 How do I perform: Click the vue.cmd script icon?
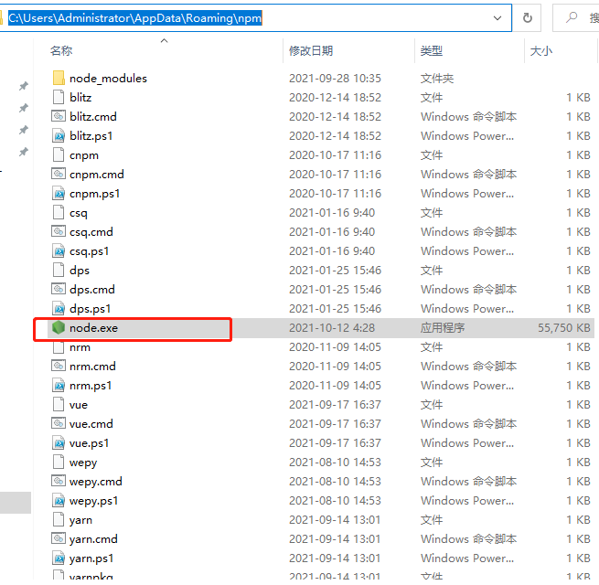59,423
